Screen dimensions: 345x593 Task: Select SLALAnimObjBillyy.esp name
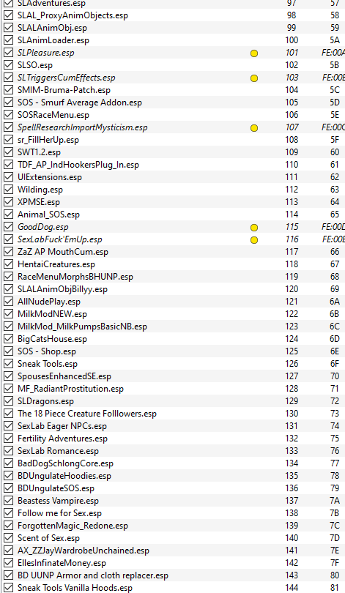(x=62, y=289)
